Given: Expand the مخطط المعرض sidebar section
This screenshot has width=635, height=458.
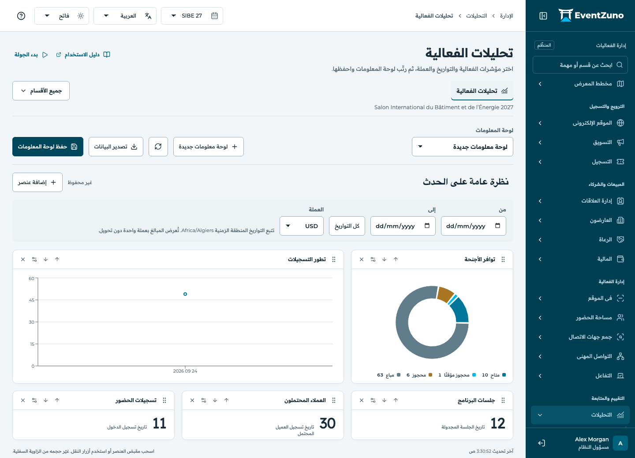Looking at the screenshot, I should click(580, 84).
